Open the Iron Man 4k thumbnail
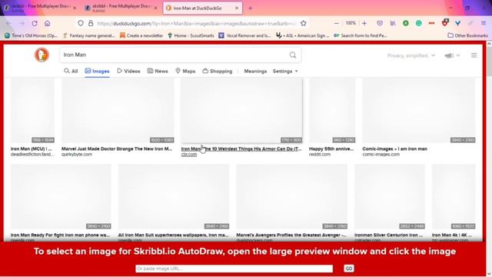The image size is (492, 277). click(454, 197)
